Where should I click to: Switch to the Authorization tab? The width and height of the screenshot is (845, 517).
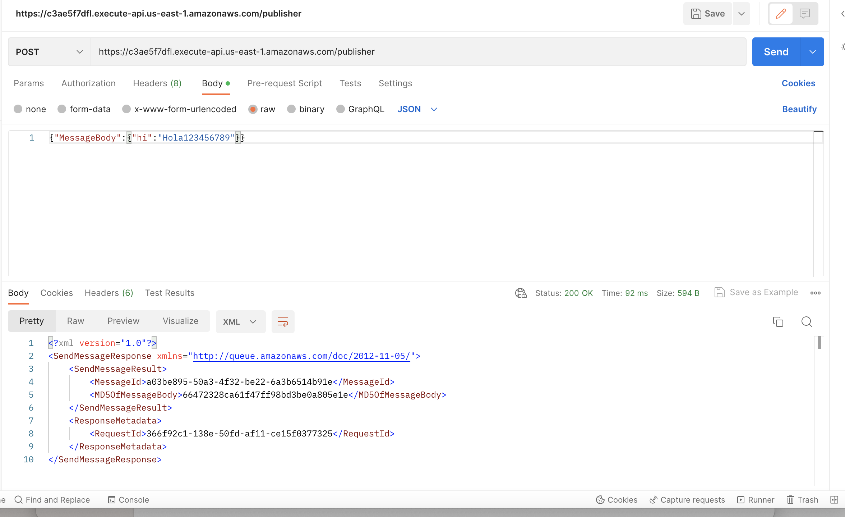88,83
